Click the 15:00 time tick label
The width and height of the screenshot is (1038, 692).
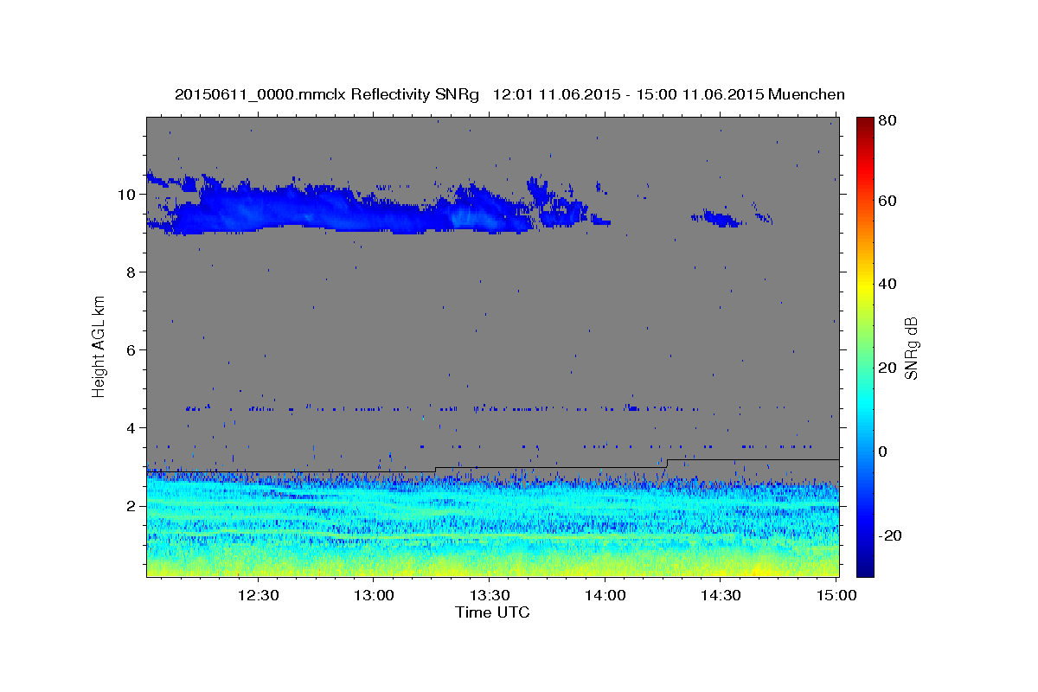(836, 595)
